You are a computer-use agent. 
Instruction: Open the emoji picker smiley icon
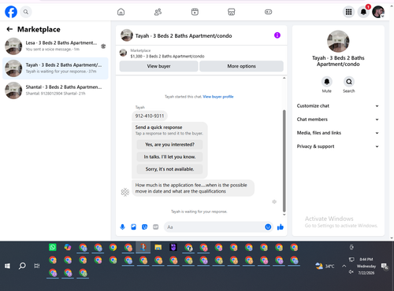[x=268, y=227]
